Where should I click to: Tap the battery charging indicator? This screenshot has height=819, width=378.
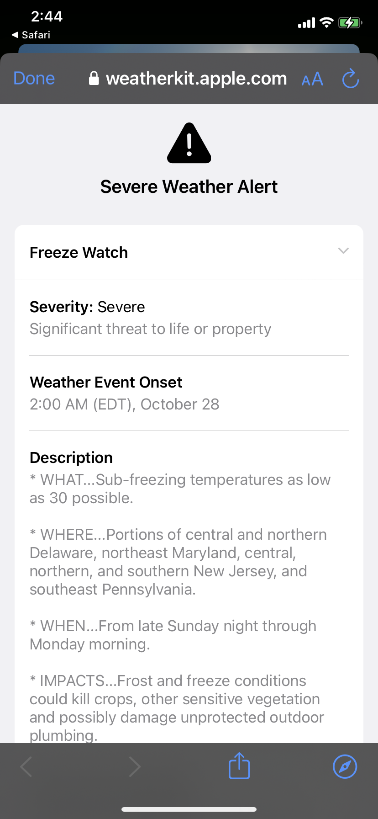coord(350,23)
